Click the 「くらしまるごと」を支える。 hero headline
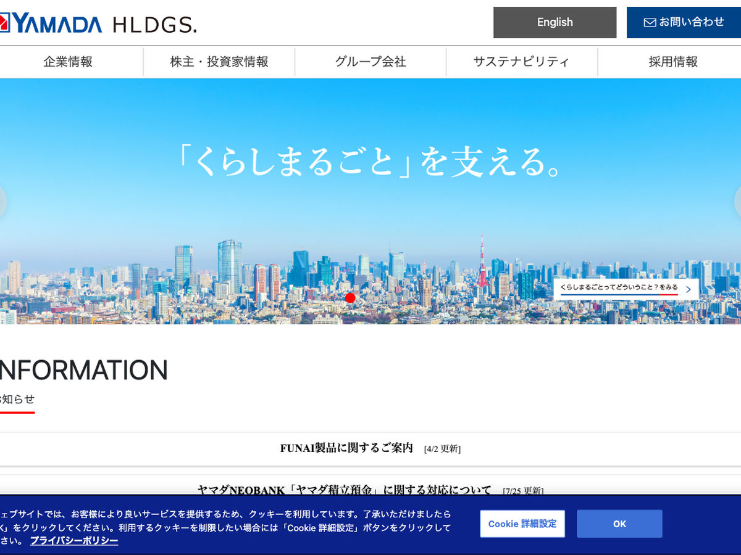741x555 pixels. [370, 162]
